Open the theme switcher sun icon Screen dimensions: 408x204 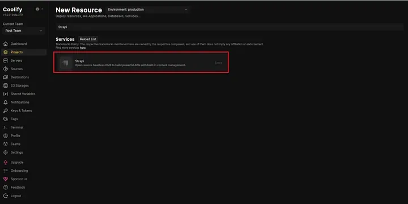point(37,9)
